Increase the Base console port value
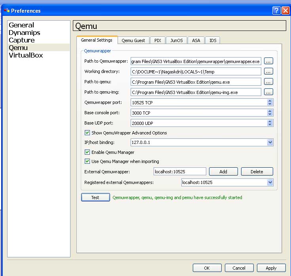291x276 pixels. pyautogui.click(x=270, y=111)
